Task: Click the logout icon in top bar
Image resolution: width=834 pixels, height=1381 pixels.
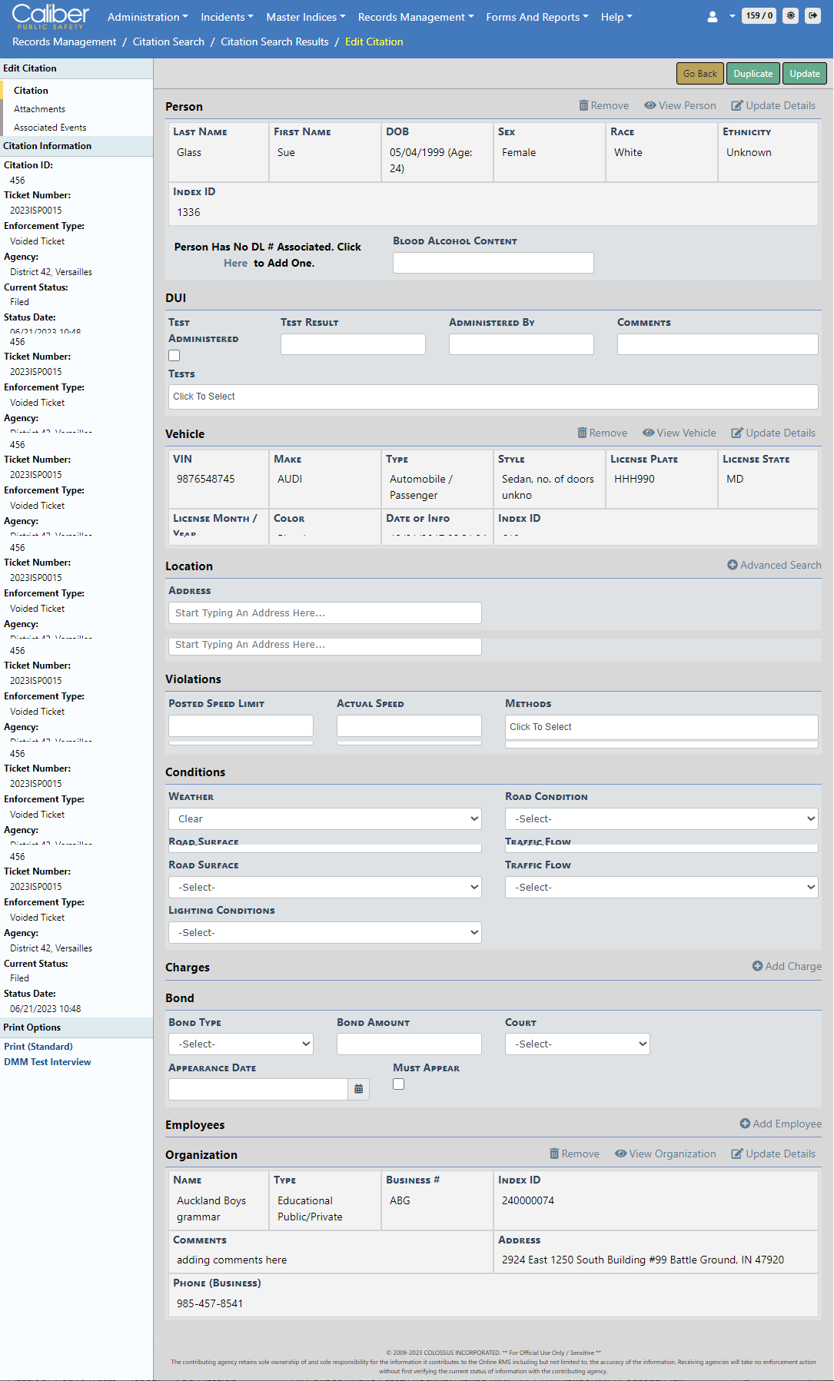Action: 812,16
